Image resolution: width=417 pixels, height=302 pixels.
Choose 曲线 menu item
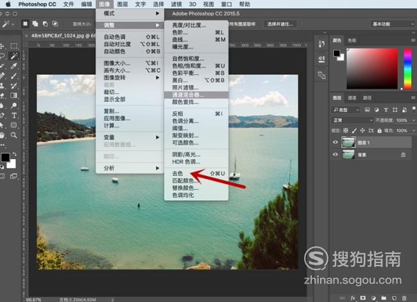pos(196,40)
